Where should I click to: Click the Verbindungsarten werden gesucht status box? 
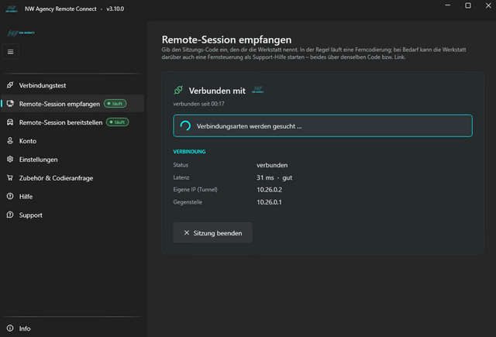(322, 126)
